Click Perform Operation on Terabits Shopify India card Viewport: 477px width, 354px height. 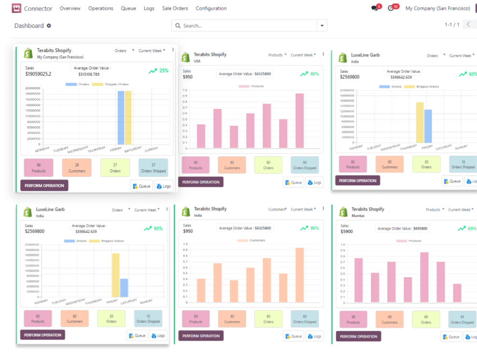(x=201, y=336)
